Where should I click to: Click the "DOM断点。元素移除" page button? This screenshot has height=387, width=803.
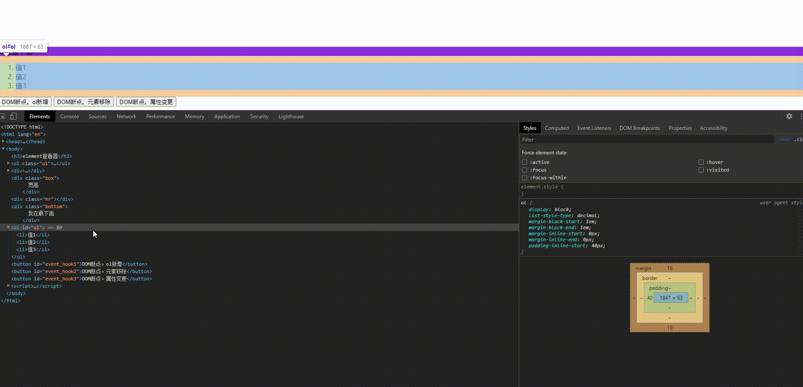(x=84, y=102)
